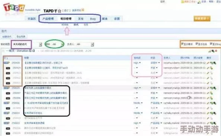Click the last action icon in row 258006

[215, 103]
